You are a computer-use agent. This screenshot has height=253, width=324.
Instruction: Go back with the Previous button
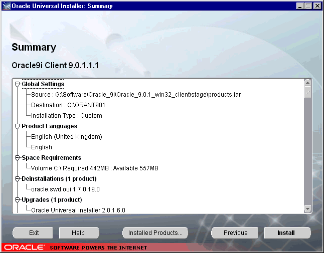point(235,233)
